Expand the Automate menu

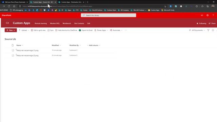click(x=116, y=30)
